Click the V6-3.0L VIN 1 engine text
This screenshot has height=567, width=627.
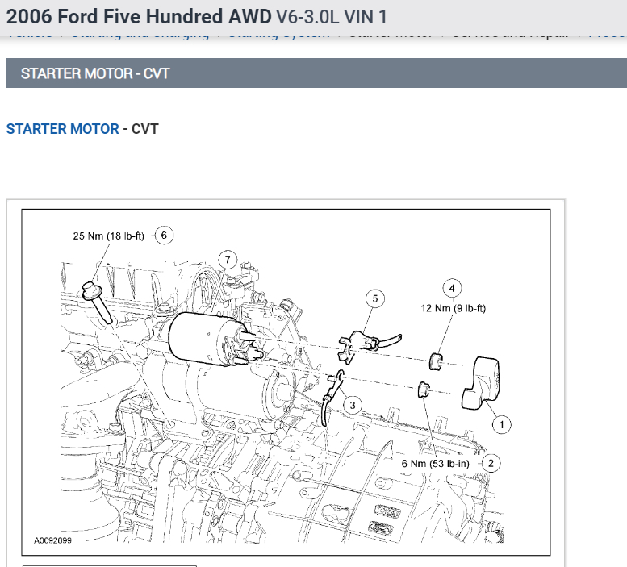click(x=332, y=17)
